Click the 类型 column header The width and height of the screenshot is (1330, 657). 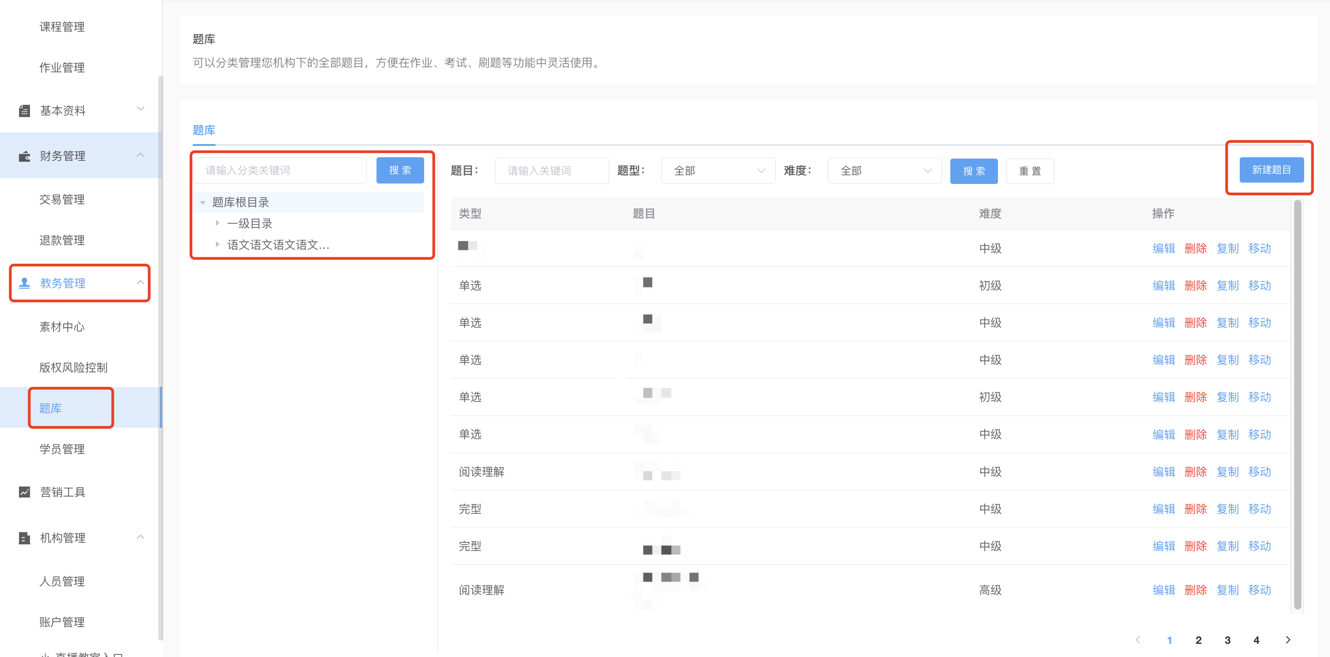coord(470,213)
